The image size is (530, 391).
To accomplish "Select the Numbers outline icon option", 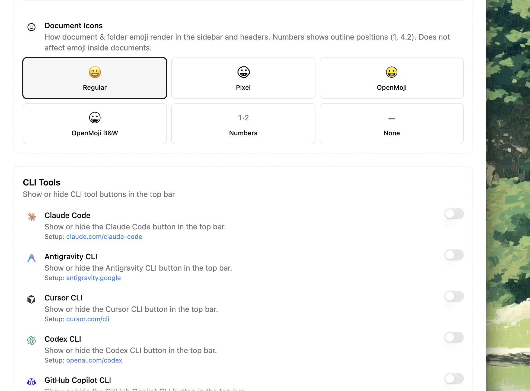I will (243, 124).
